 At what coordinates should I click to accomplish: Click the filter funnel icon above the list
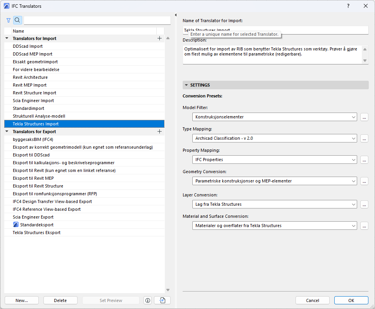pyautogui.click(x=9, y=21)
